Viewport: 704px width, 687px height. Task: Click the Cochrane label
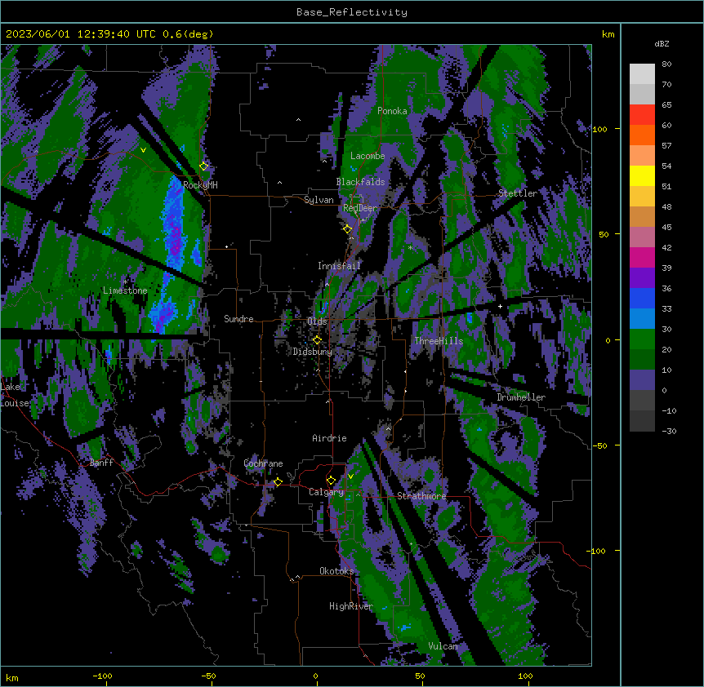point(263,463)
